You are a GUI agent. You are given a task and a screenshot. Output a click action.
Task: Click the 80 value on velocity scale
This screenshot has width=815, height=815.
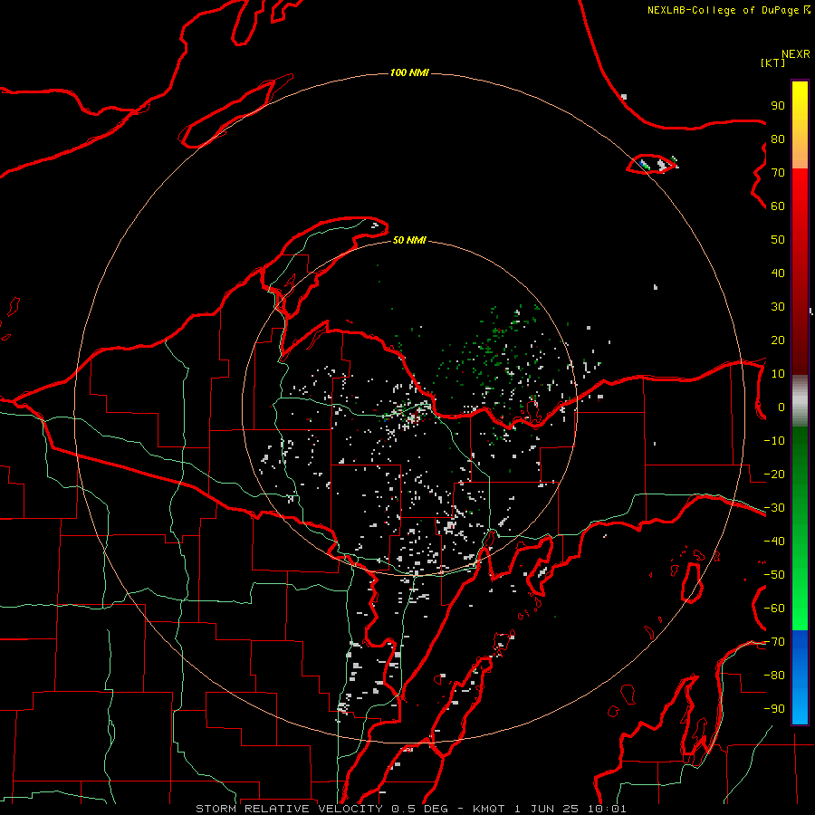(x=778, y=139)
